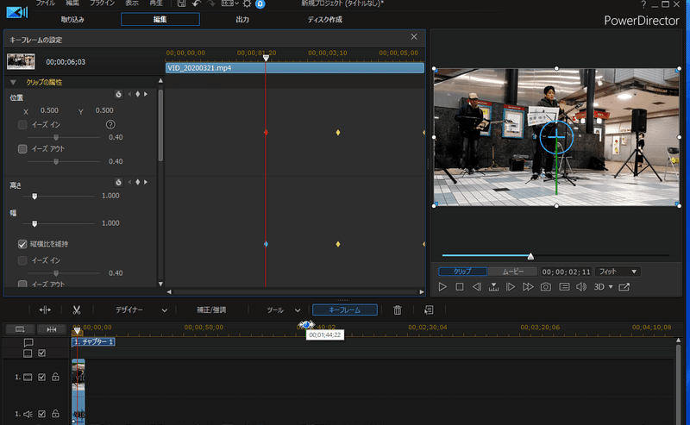Adjust the 幅 slider handle
Image resolution: width=690 pixels, height=425 pixels.
point(34,224)
